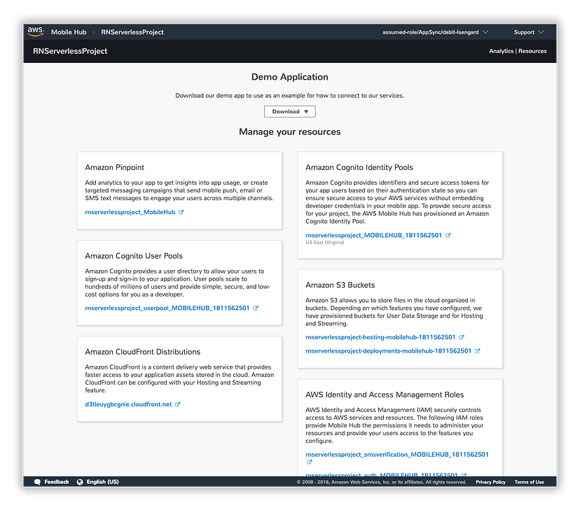
Task: Switch to the Analytics view
Action: tap(501, 50)
